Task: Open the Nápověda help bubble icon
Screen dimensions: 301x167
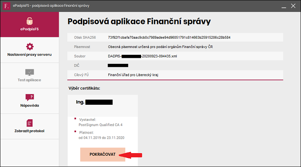Action: click(x=30, y=97)
